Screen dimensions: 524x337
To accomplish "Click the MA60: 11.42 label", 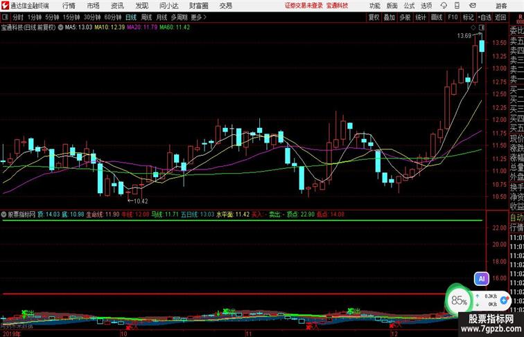I will (175, 28).
